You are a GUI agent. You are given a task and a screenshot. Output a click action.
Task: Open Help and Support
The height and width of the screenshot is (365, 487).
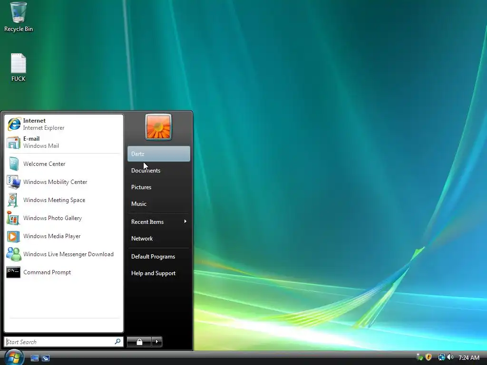click(x=159, y=273)
